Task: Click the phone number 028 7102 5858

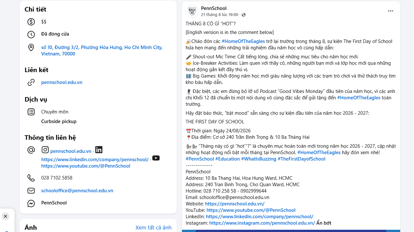Action: 57,178
